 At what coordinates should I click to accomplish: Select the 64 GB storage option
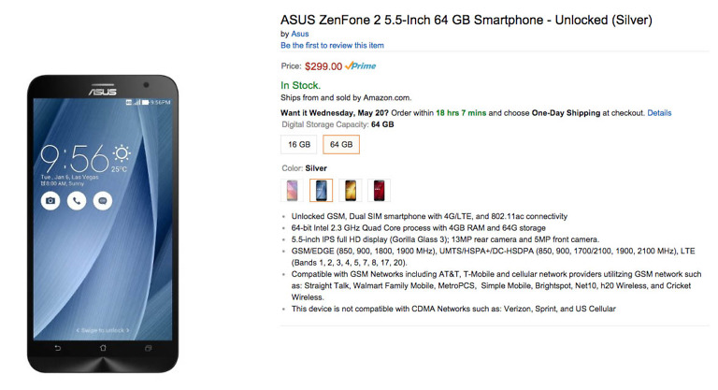click(x=341, y=145)
